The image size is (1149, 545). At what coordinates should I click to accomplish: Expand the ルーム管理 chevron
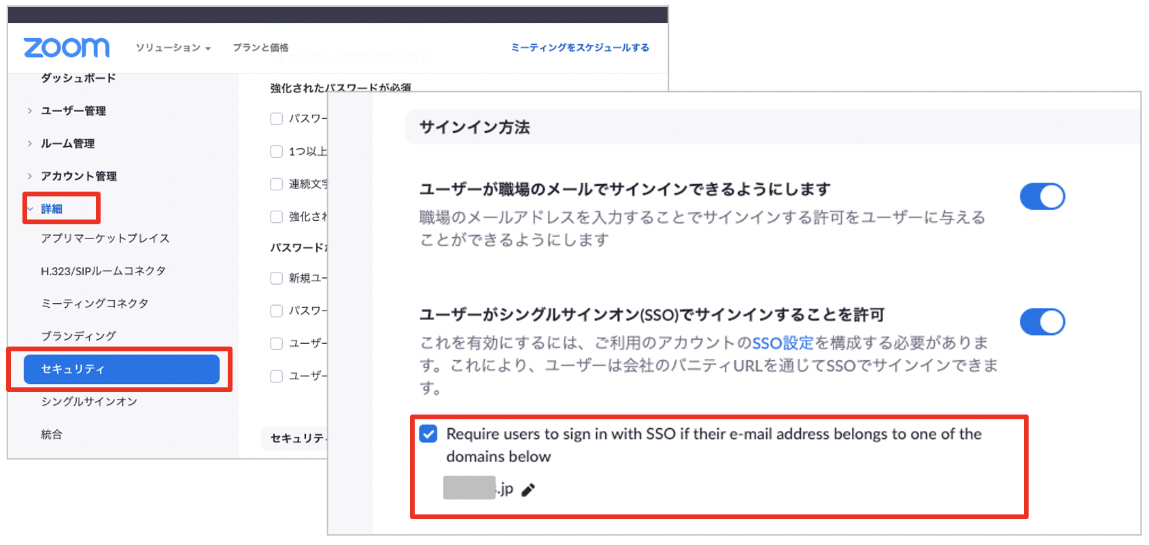point(29,143)
